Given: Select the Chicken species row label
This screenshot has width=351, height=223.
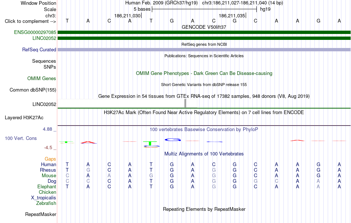Looking at the screenshot, I should point(47,192).
